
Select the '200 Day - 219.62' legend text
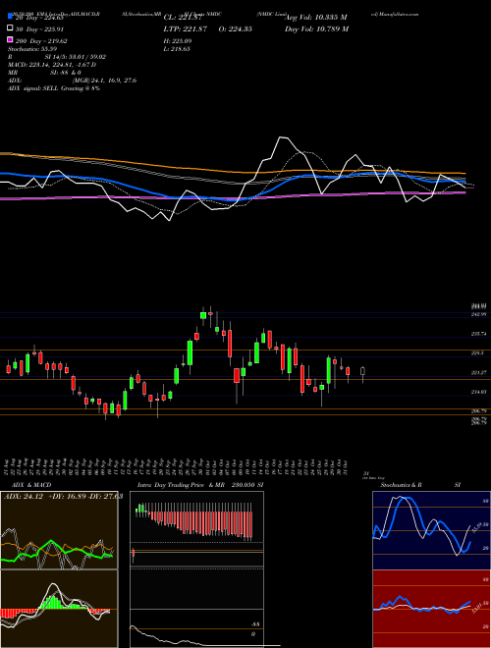point(41,41)
